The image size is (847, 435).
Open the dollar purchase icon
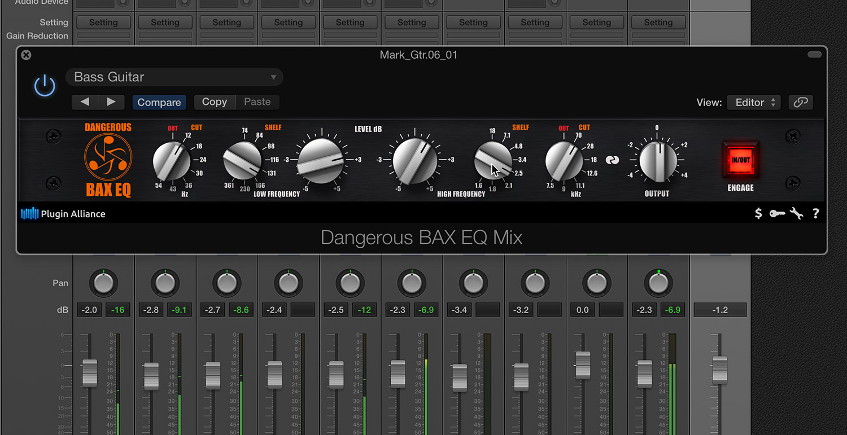pyautogui.click(x=758, y=213)
